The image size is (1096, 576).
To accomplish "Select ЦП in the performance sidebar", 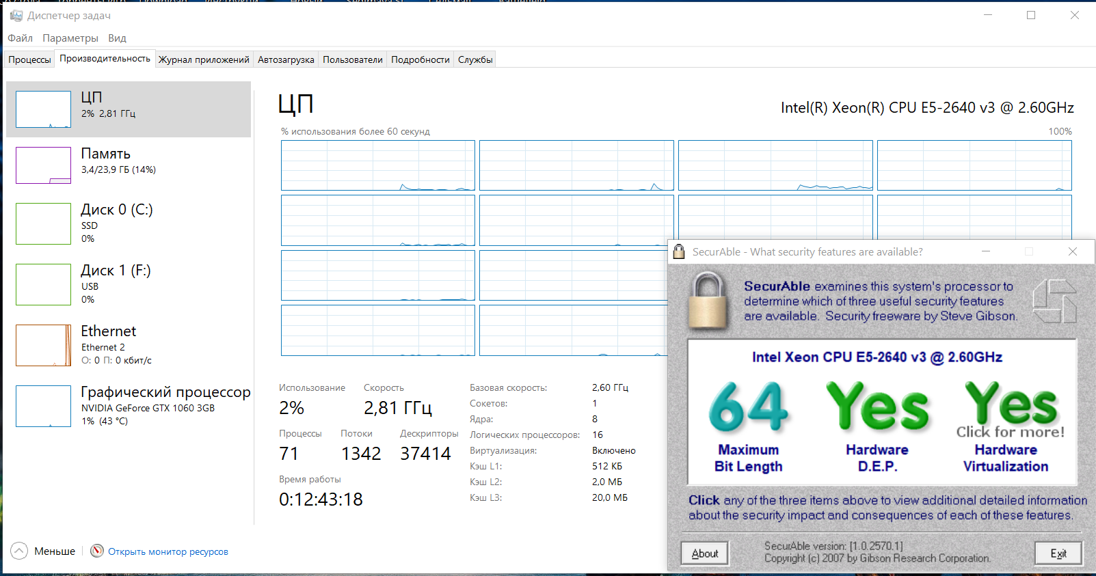I will (129, 109).
